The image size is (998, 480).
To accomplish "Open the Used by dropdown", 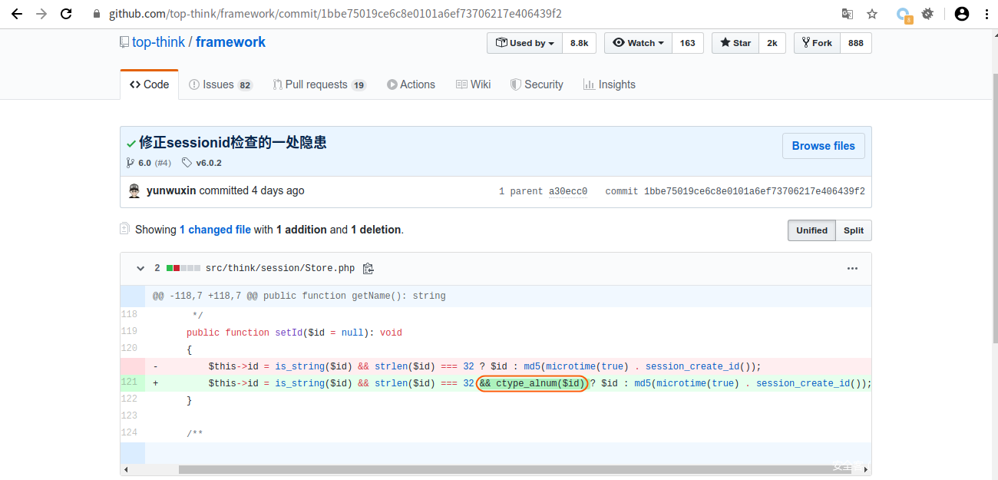I will pyautogui.click(x=525, y=43).
